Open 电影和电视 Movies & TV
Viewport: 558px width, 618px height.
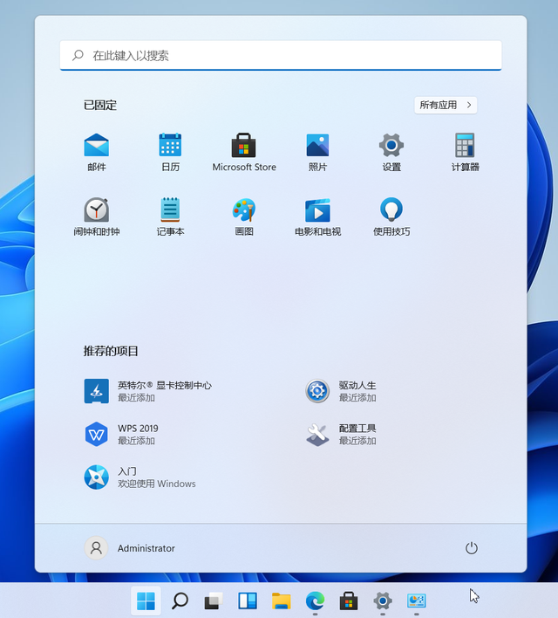[317, 216]
